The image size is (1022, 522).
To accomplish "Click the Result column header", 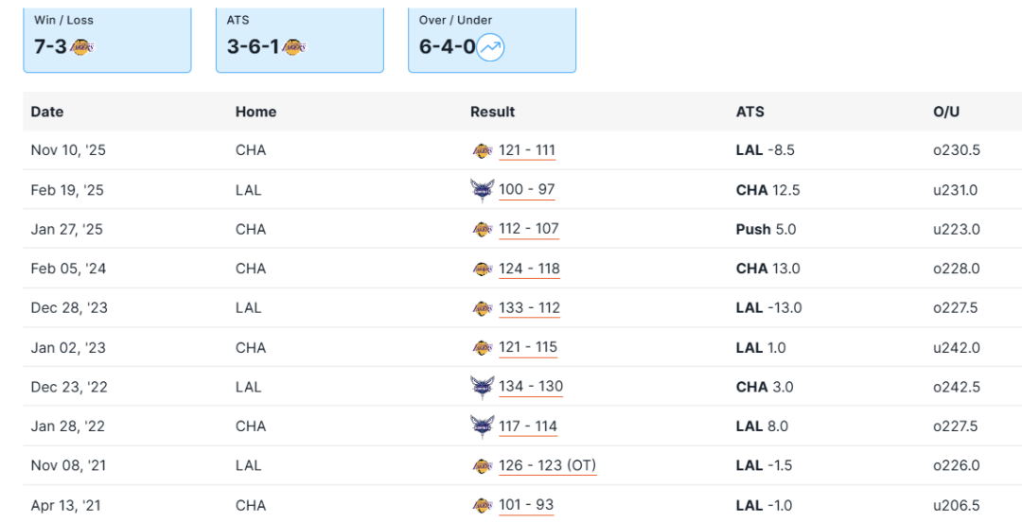I will click(493, 112).
